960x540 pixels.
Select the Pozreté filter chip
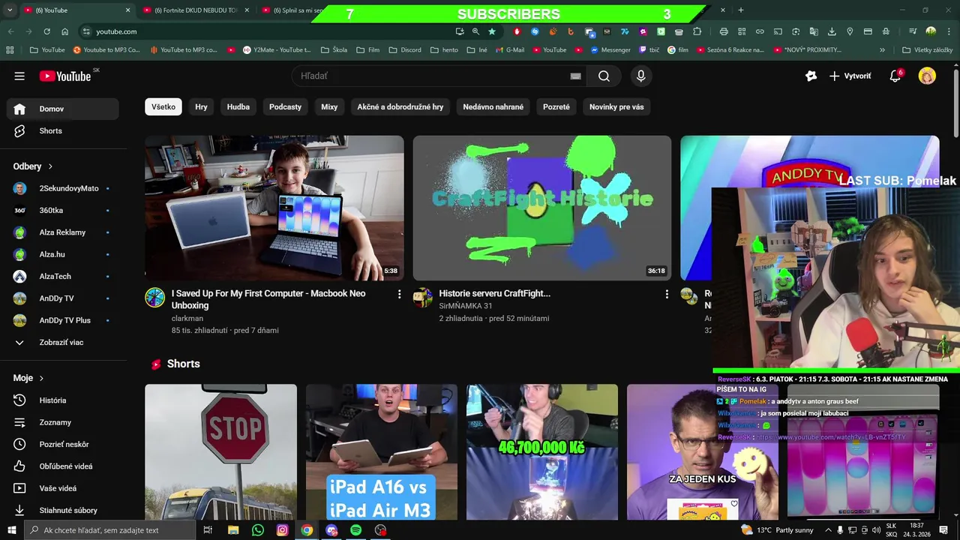556,106
